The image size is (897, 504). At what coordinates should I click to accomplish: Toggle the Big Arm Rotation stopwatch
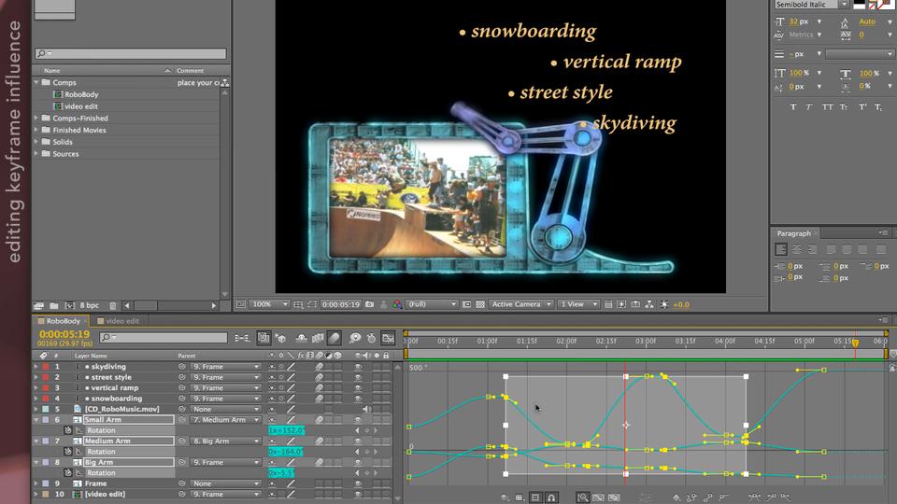pyautogui.click(x=68, y=473)
